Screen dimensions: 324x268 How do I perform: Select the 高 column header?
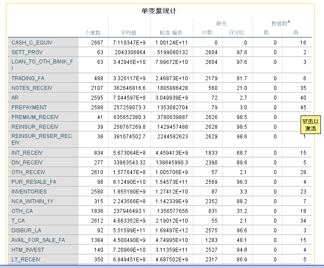click(296, 32)
